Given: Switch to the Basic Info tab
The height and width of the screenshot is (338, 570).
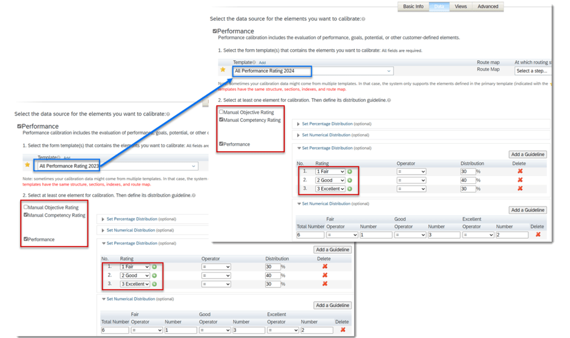Looking at the screenshot, I should pos(413,7).
